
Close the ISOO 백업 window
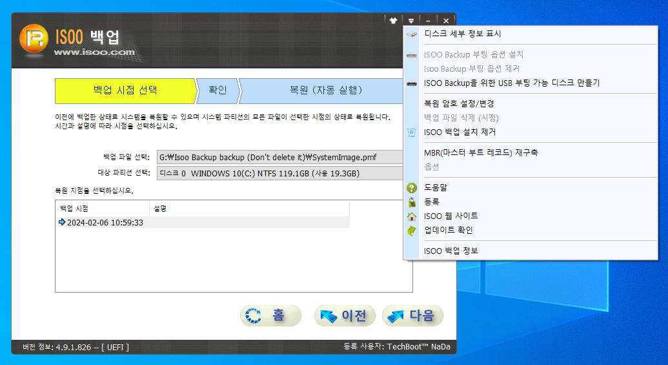coord(446,21)
